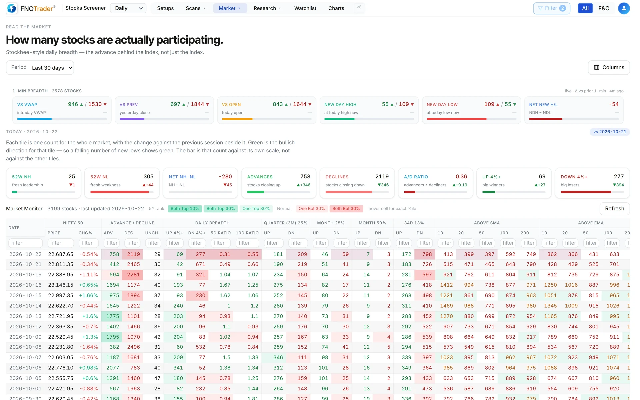
Task: Click the FNOTrader logo icon
Action: [x=12, y=8]
